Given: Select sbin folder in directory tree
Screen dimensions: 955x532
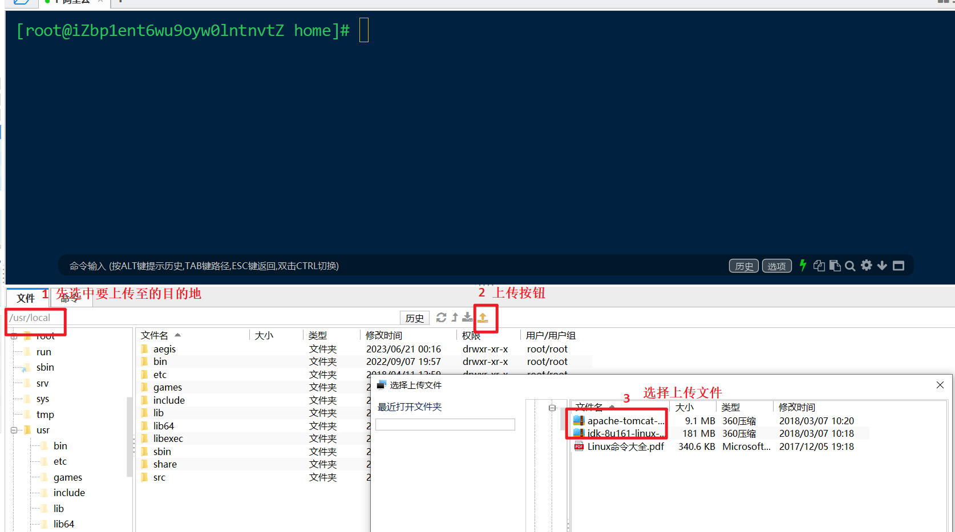Looking at the screenshot, I should 45,367.
